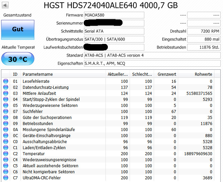Select parameter name Laden/Entladen-Zyklen

tap(44, 148)
